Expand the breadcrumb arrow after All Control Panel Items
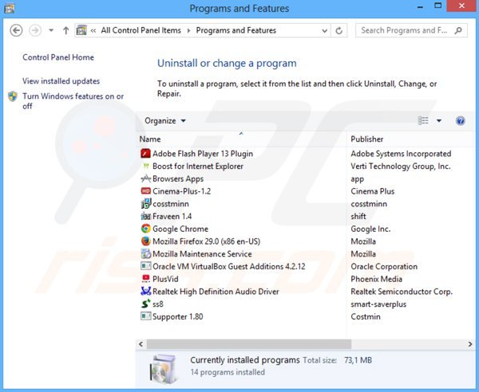The image size is (479, 392). coord(188,30)
